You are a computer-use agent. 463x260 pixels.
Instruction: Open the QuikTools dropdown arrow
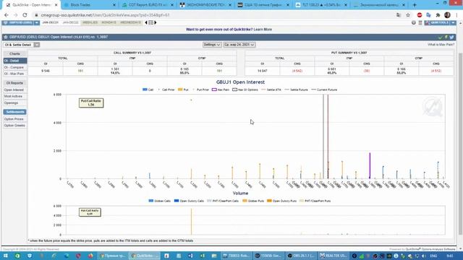point(453,22)
